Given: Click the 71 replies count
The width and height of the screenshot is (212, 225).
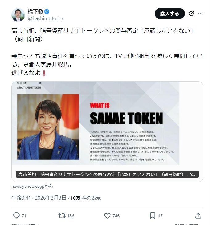Looking at the screenshot, I should (x=24, y=216).
